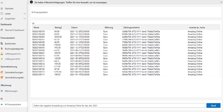
Task: Click date cell 2021-07-19T22:00:00
Action: tap(80, 69)
